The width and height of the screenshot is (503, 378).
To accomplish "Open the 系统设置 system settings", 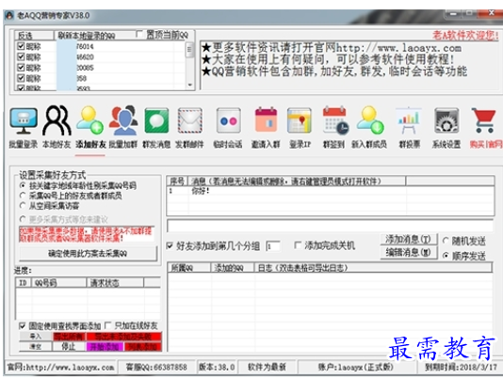I will [446, 127].
